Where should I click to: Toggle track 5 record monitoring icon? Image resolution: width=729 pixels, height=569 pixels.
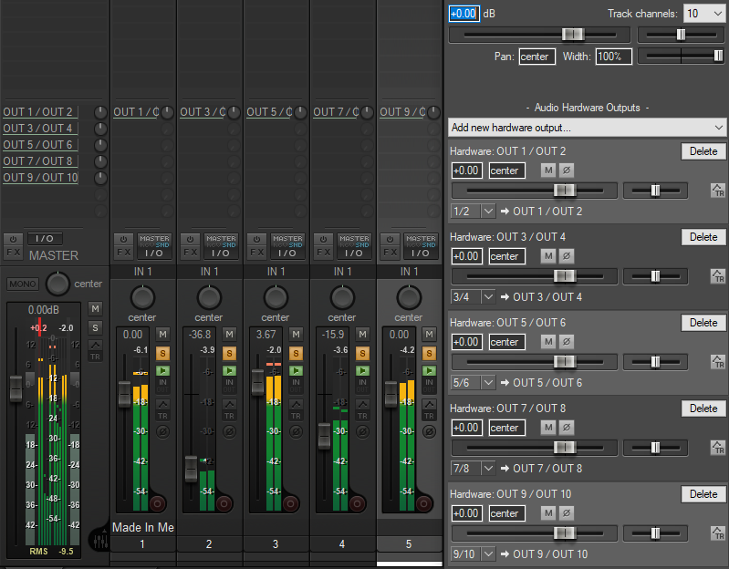tap(429, 370)
